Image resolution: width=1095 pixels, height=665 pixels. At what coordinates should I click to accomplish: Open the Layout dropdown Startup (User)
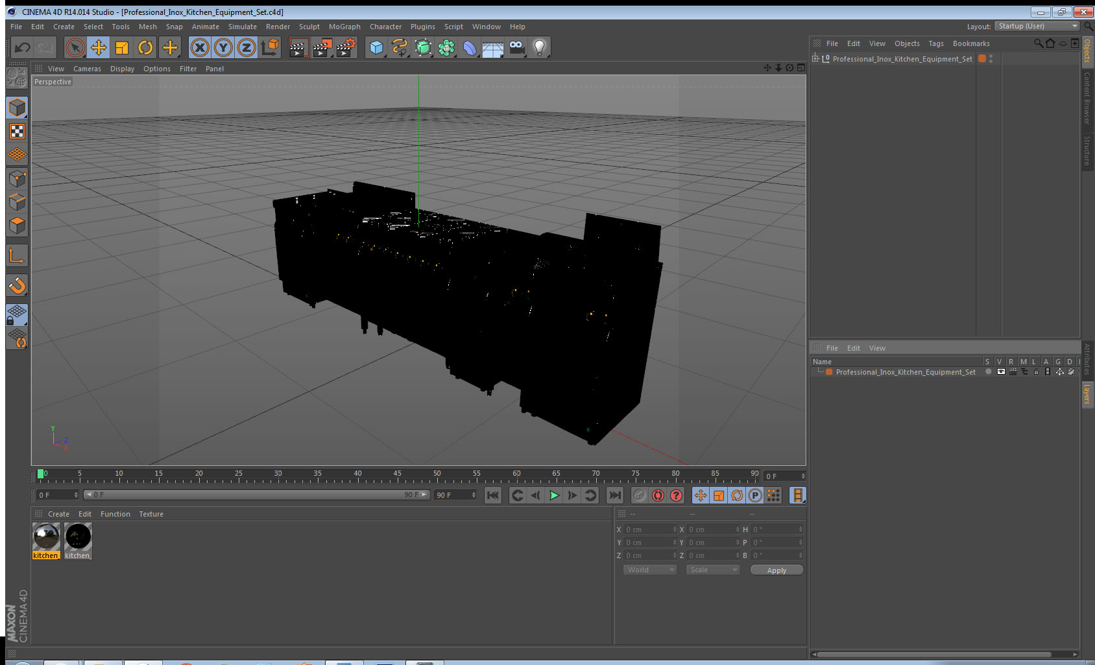pos(1038,26)
